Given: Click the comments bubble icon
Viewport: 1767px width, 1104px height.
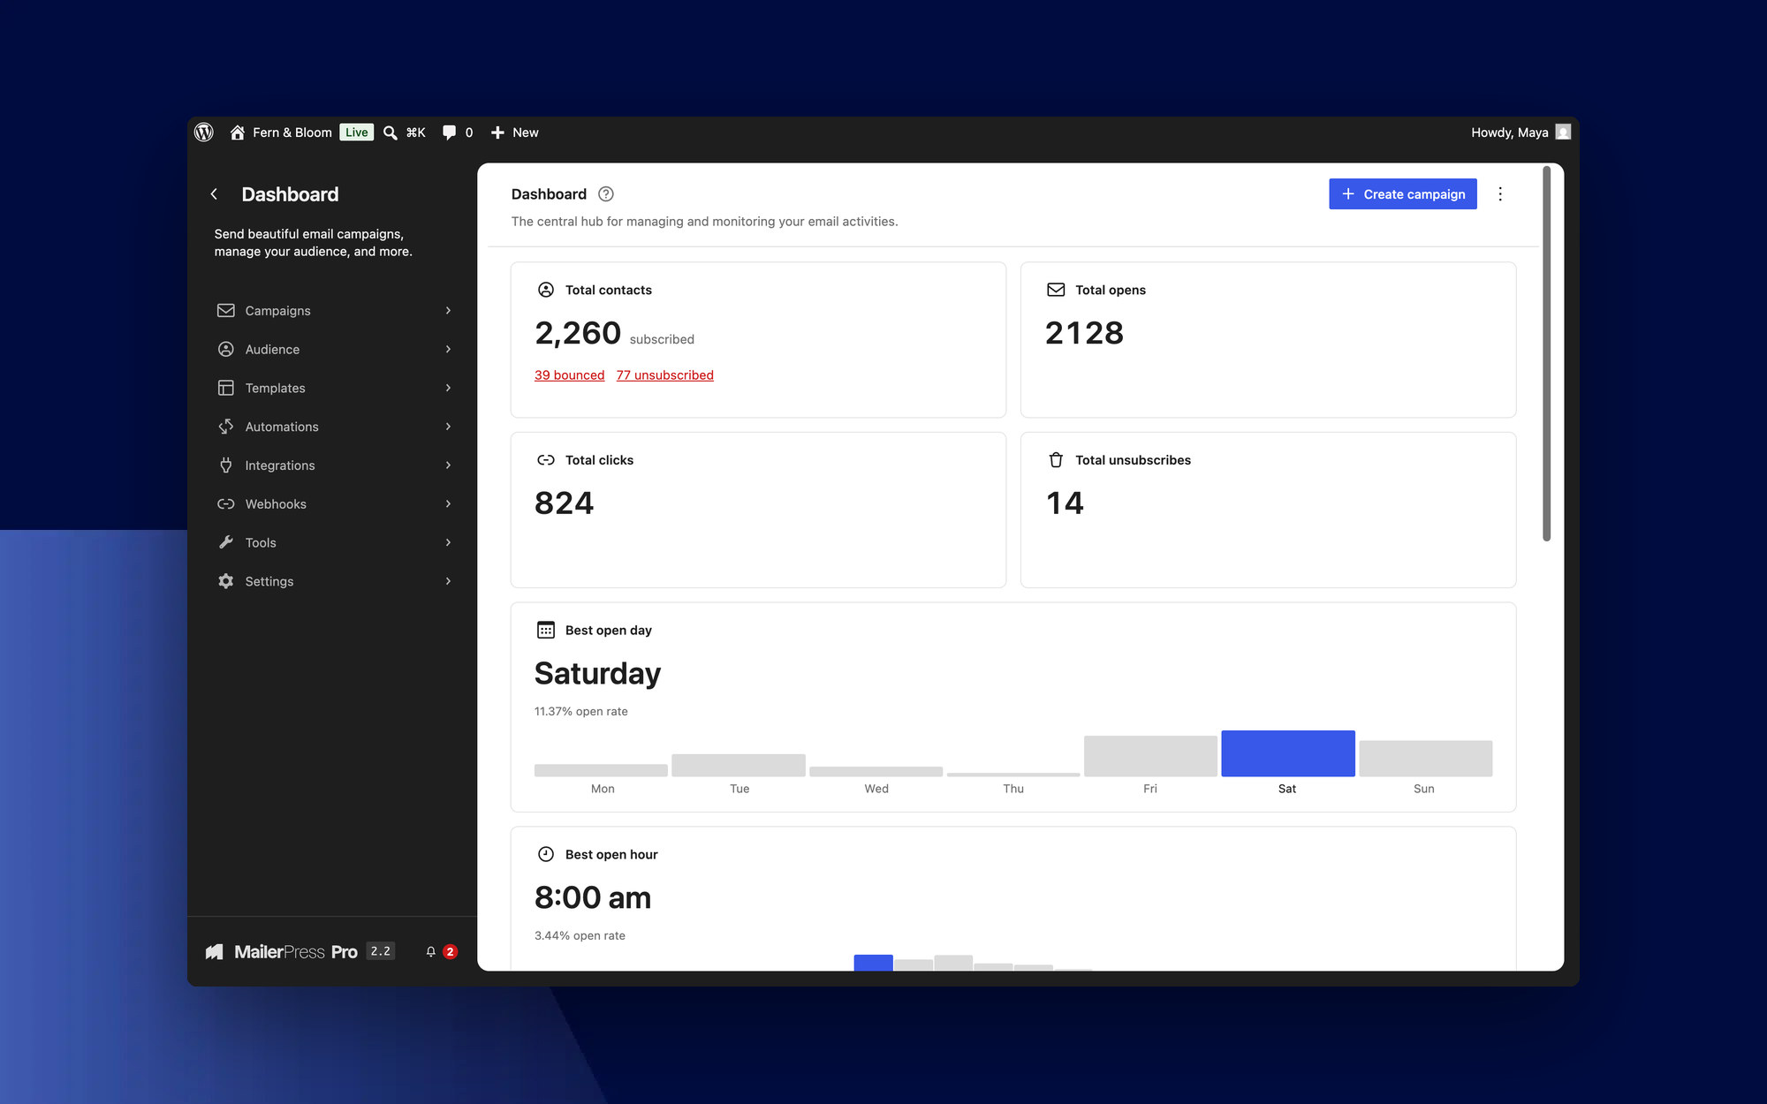Looking at the screenshot, I should tap(449, 132).
